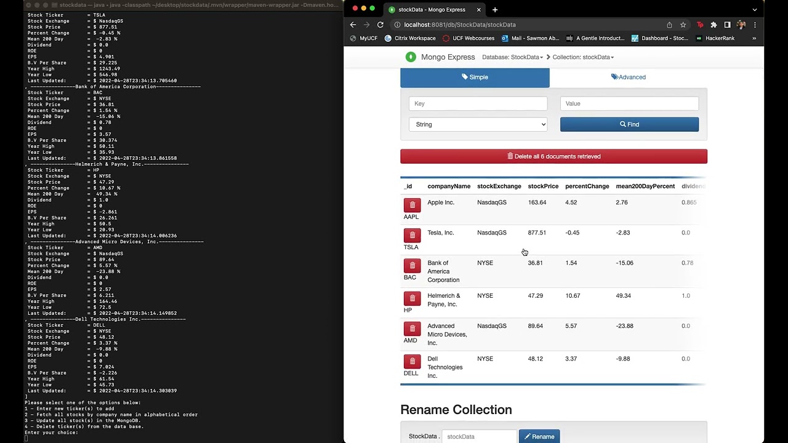788x443 pixels.
Task: Close the stockData - Mongo Express tab
Action: point(478,10)
